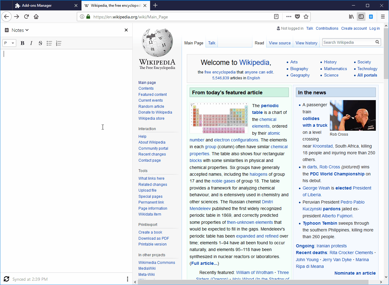The width and height of the screenshot is (389, 285).
Task: Open the All portals link
Action: click(367, 75)
